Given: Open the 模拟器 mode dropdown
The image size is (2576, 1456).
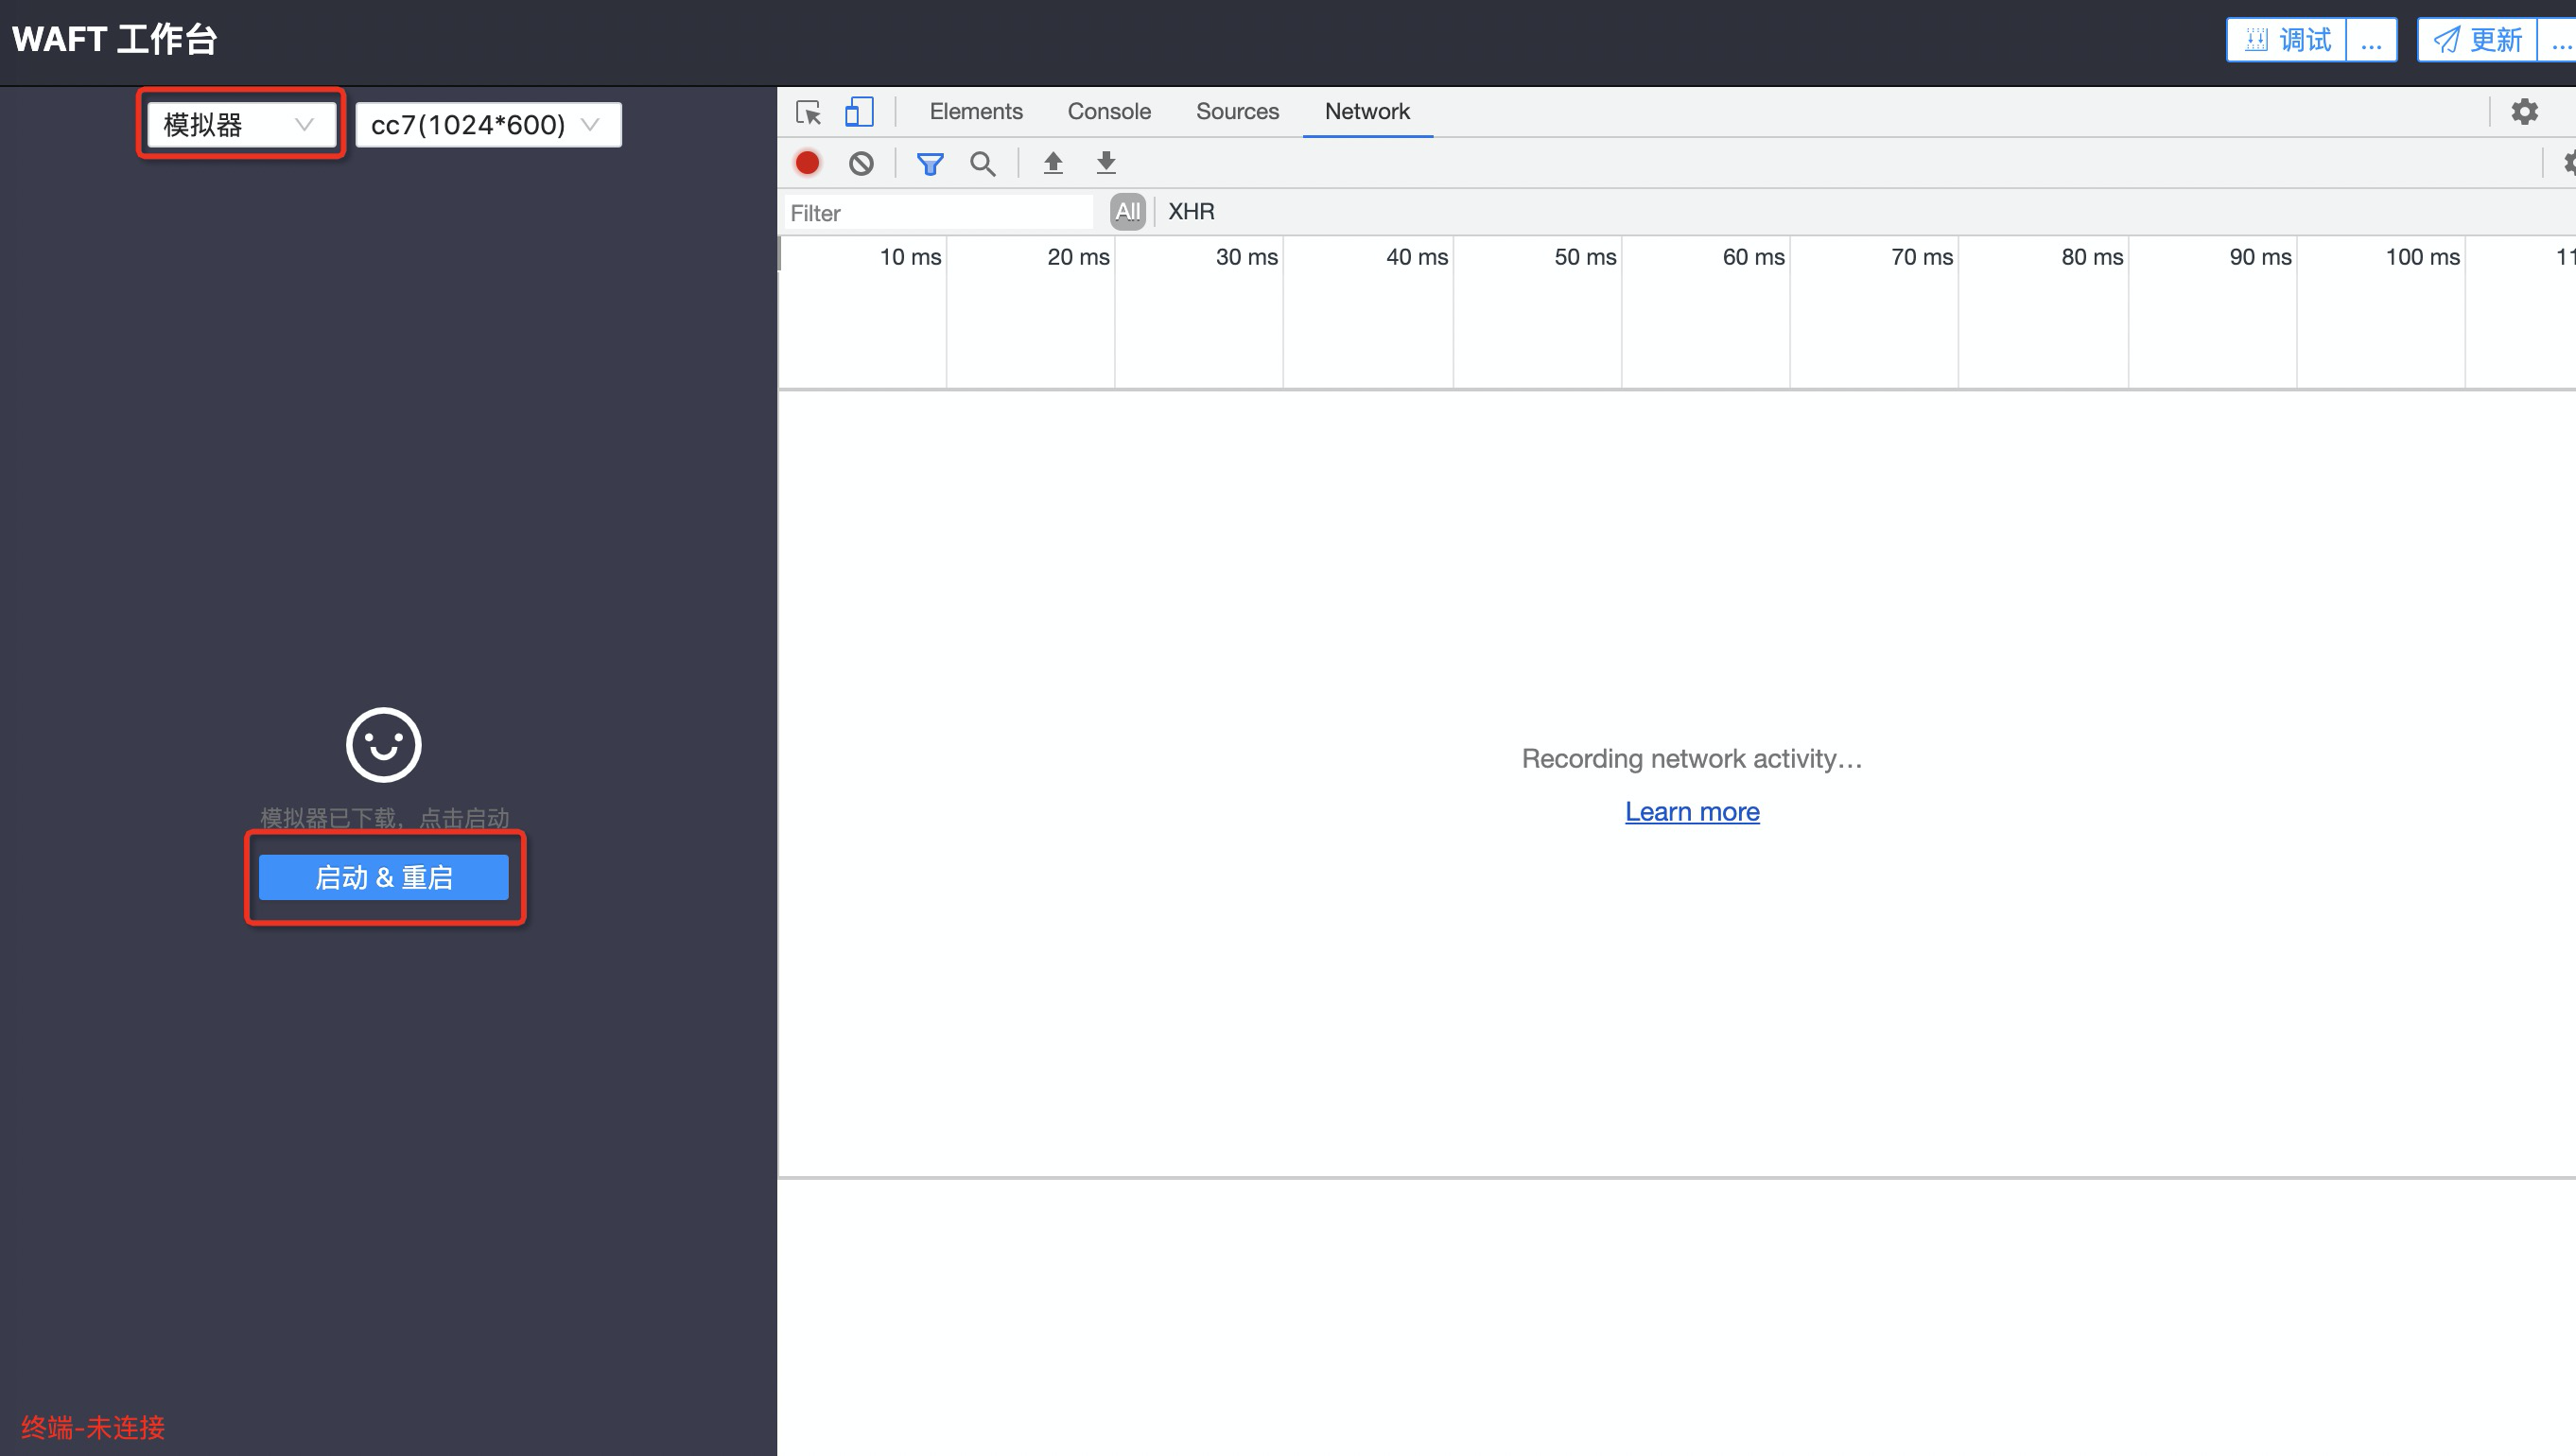Looking at the screenshot, I should [240, 125].
